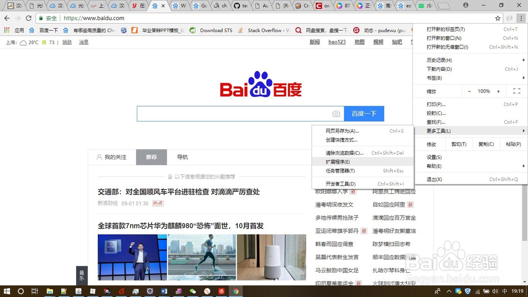Click 粘贴(P) in the edit row
This screenshot has height=297, width=528.
(513, 144)
